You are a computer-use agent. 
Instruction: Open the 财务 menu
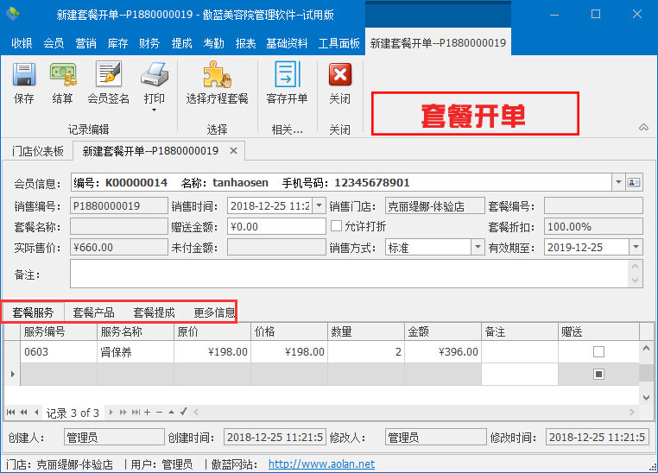(x=149, y=43)
